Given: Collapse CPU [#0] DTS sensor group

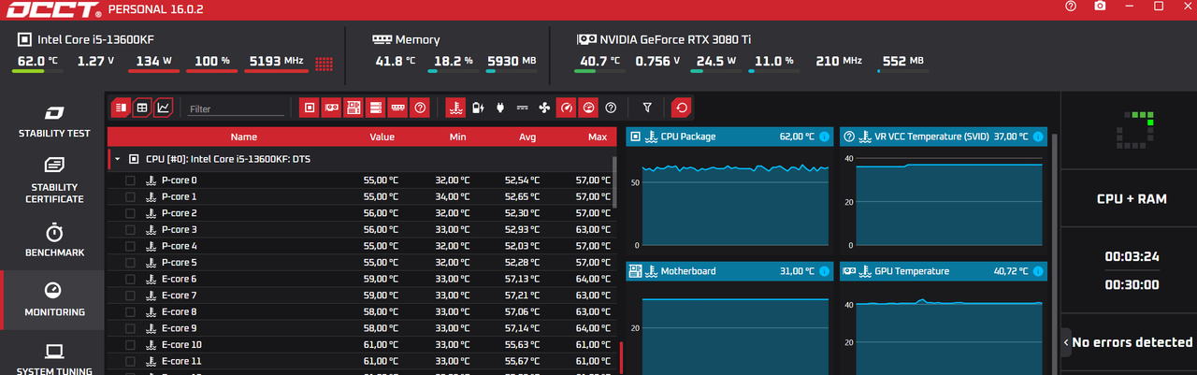Looking at the screenshot, I should [118, 159].
